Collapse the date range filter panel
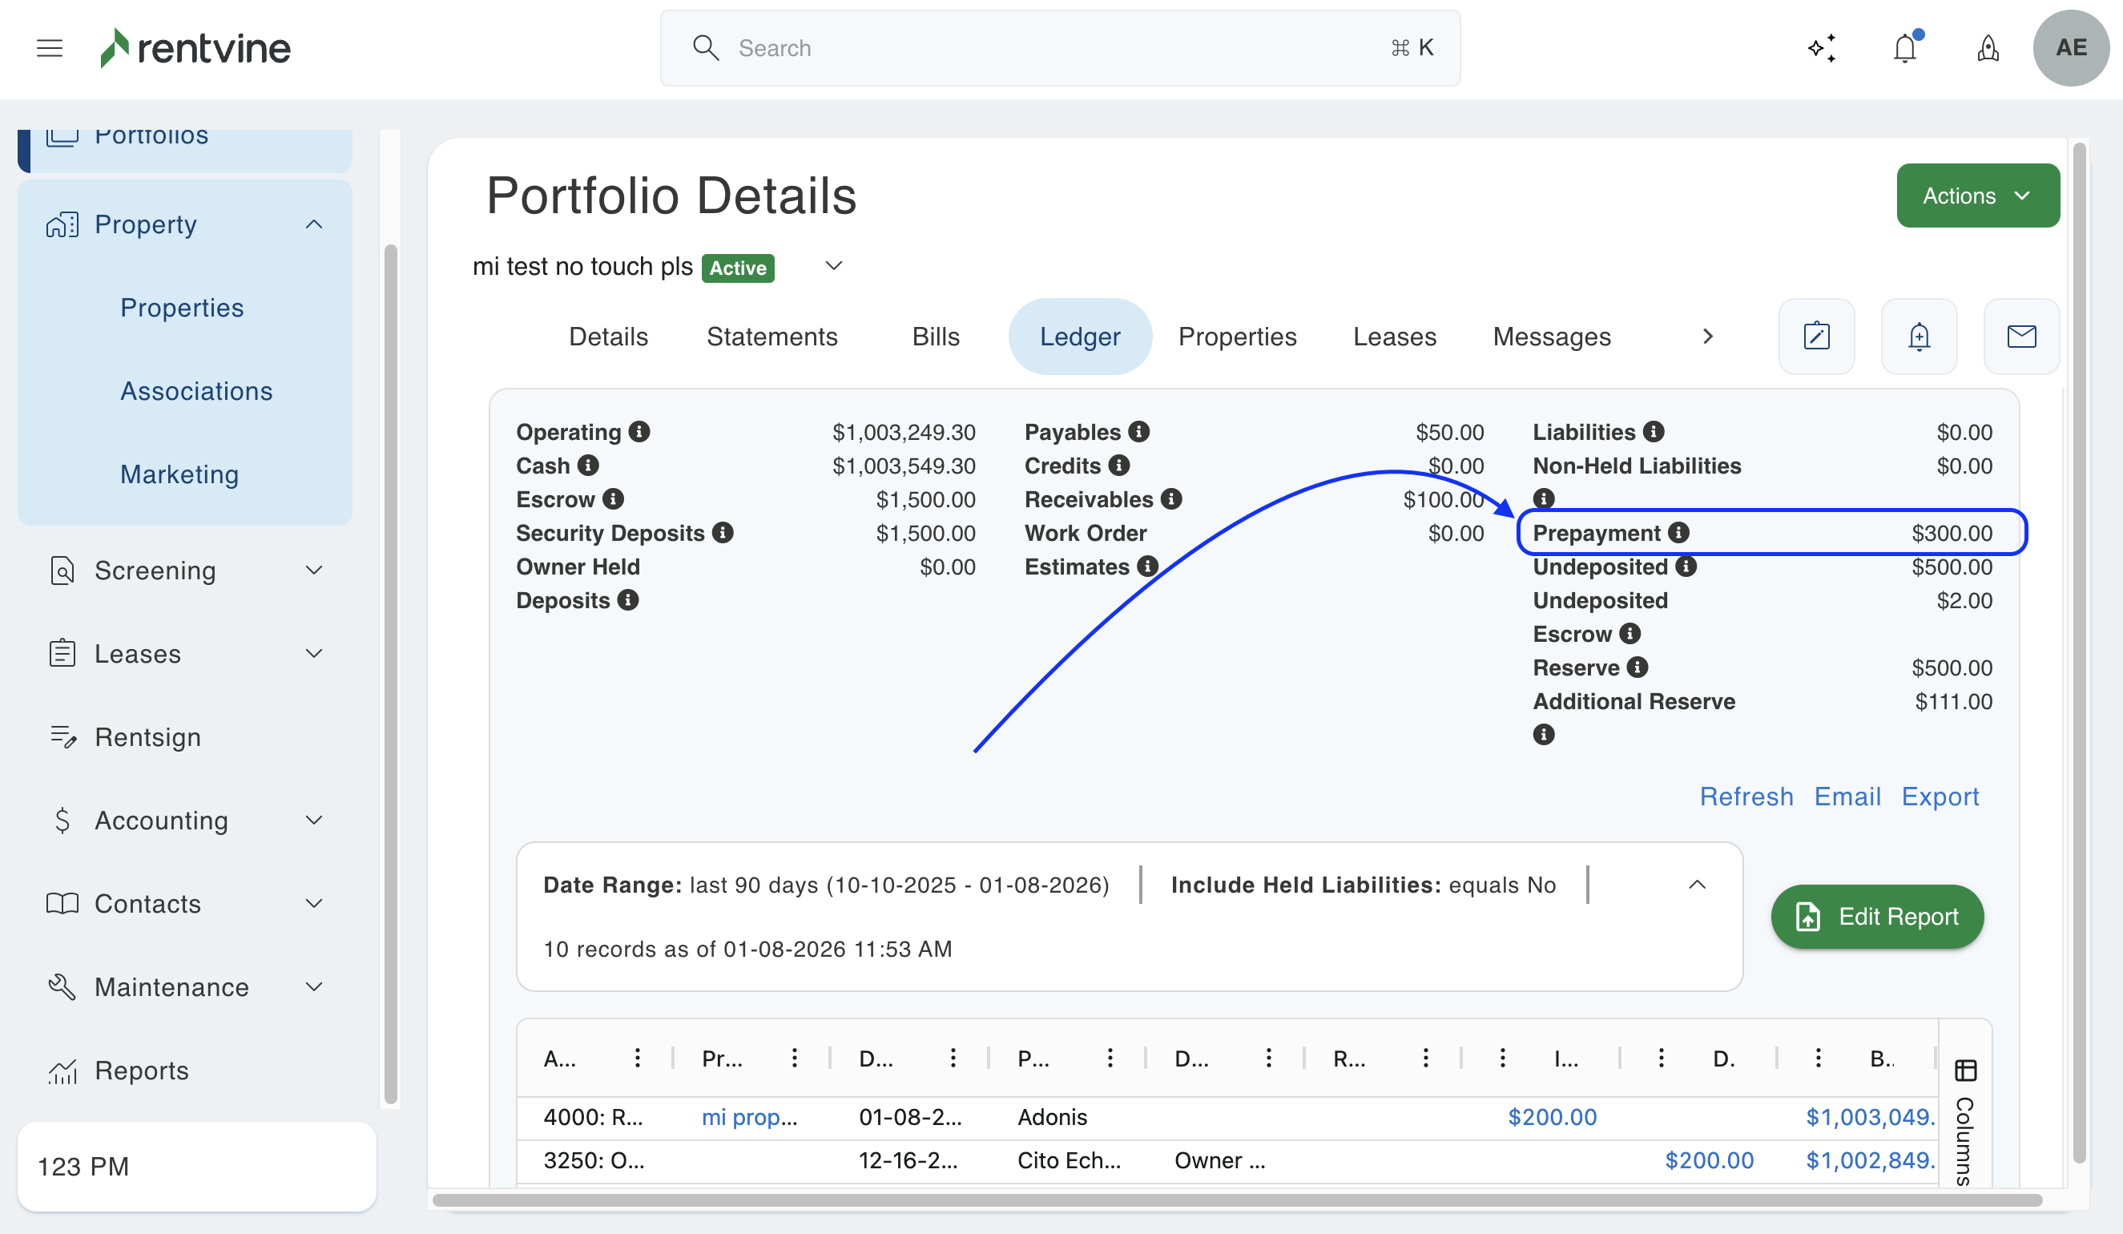The image size is (2123, 1234). 1697,885
